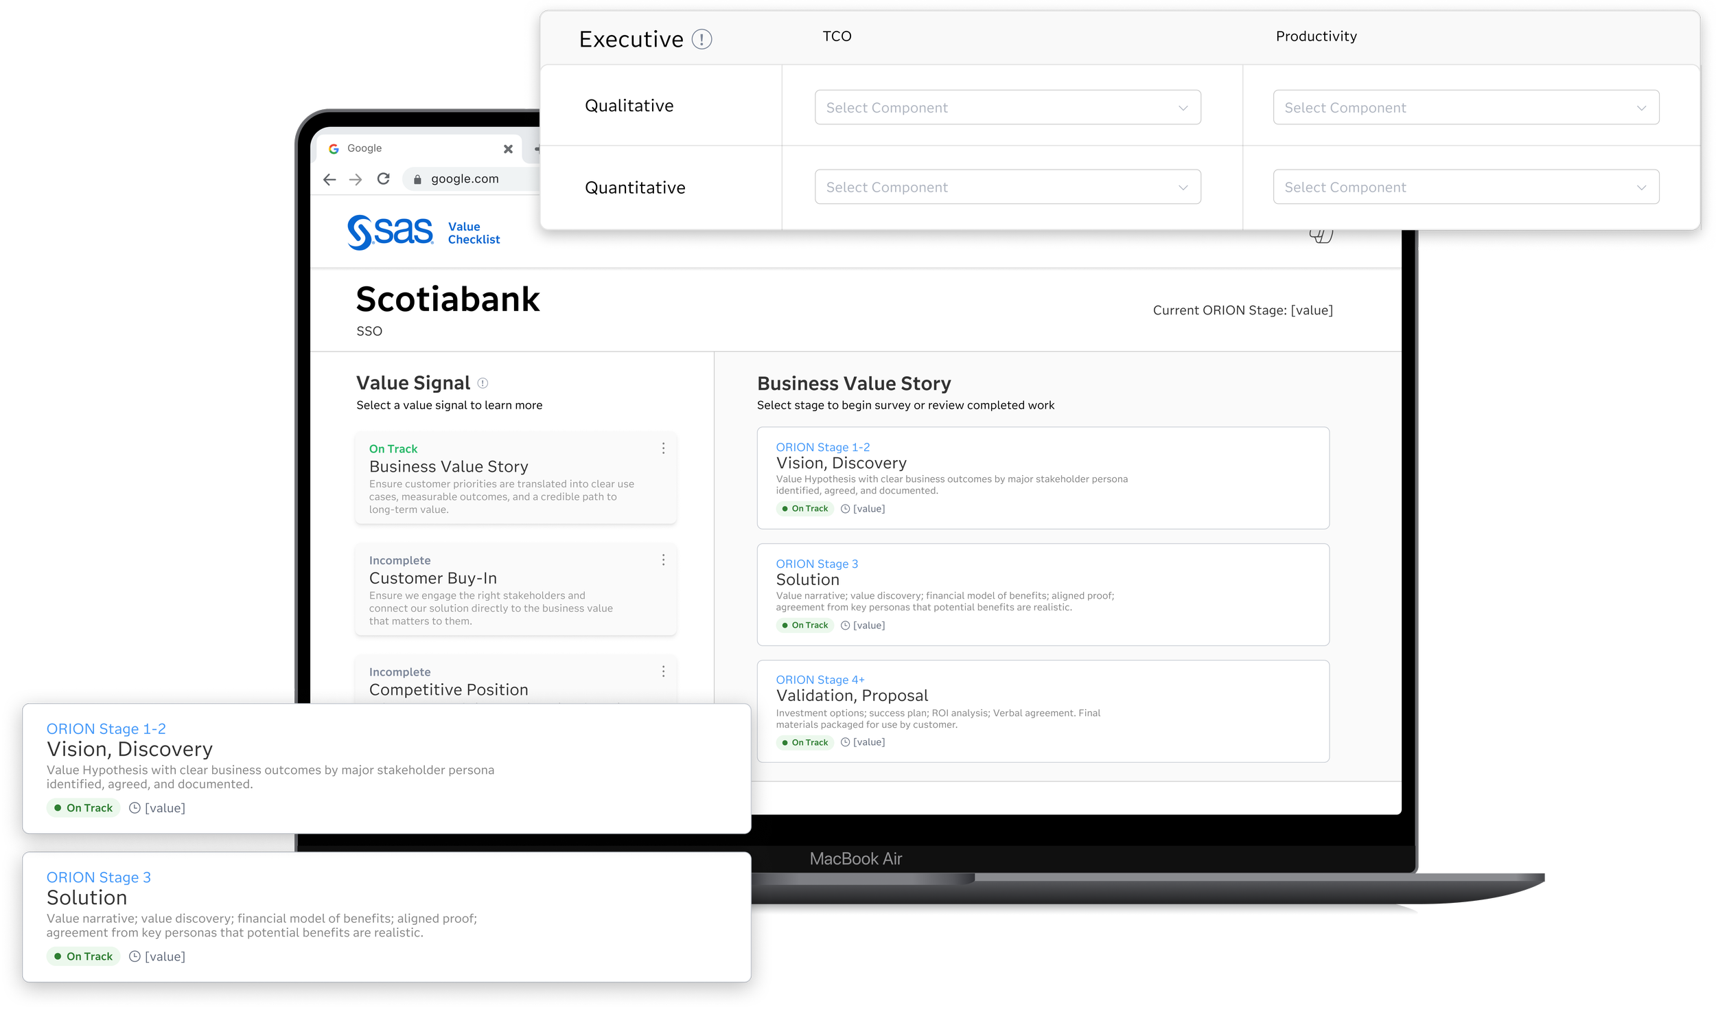The height and width of the screenshot is (1010, 1716).
Task: Open Business Value Story card options menu
Action: [663, 448]
